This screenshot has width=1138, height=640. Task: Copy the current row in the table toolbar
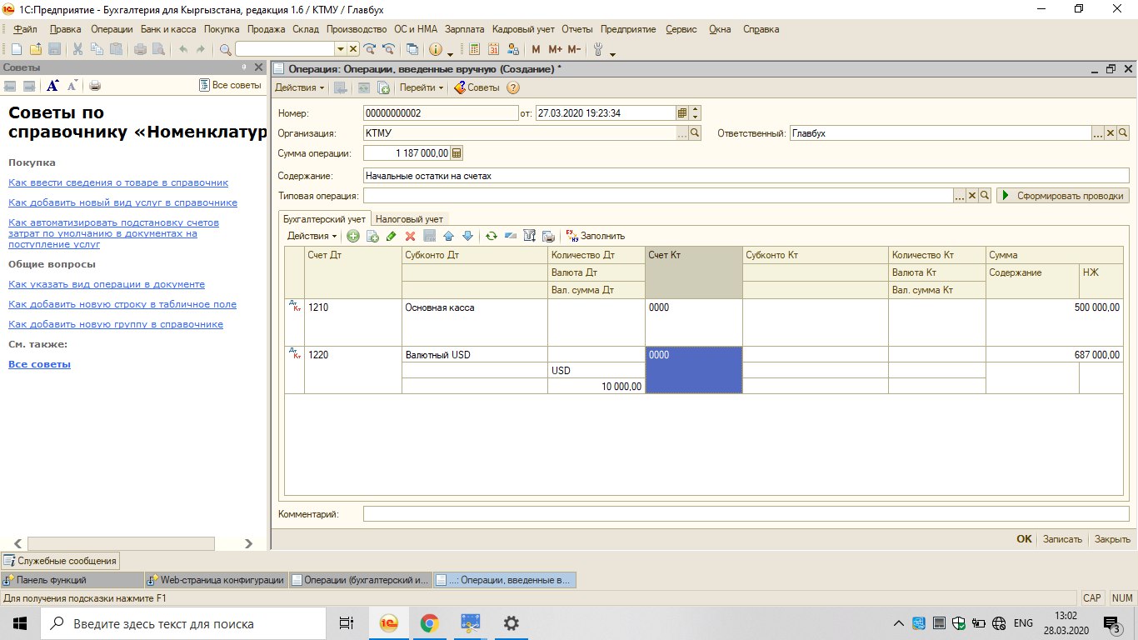[372, 236]
